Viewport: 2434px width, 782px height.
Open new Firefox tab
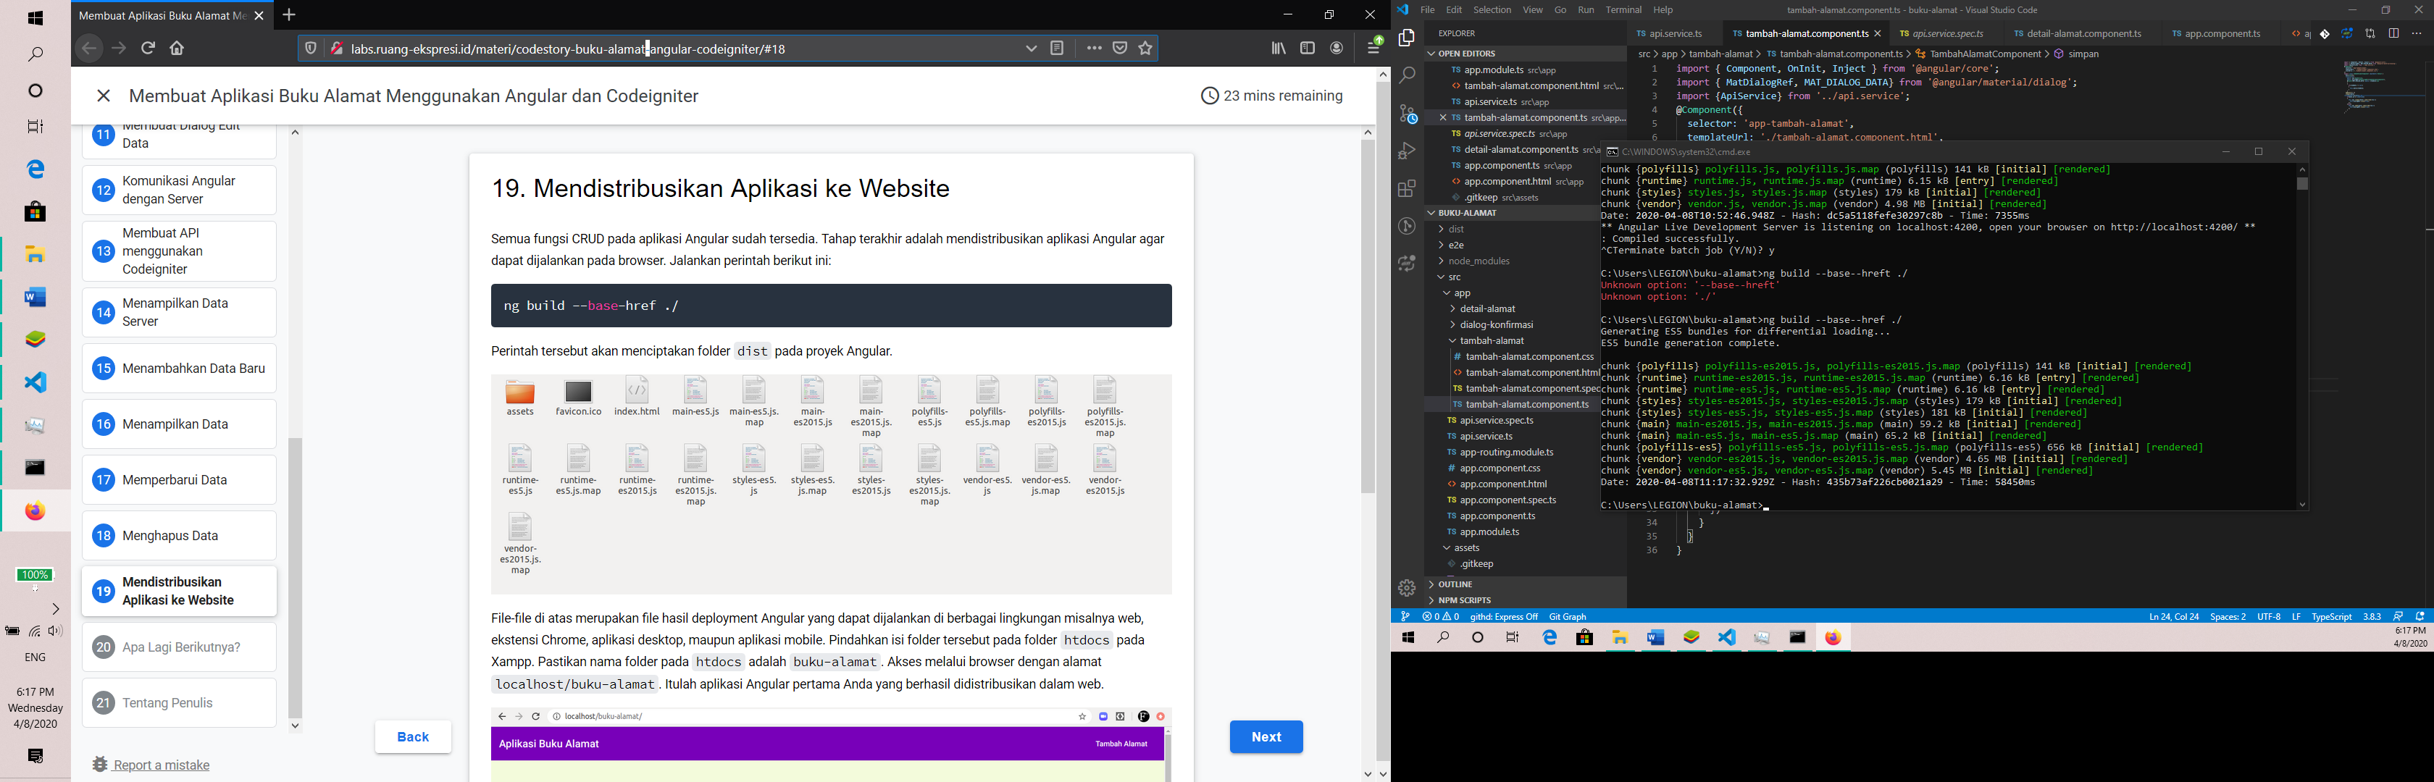[x=289, y=15]
